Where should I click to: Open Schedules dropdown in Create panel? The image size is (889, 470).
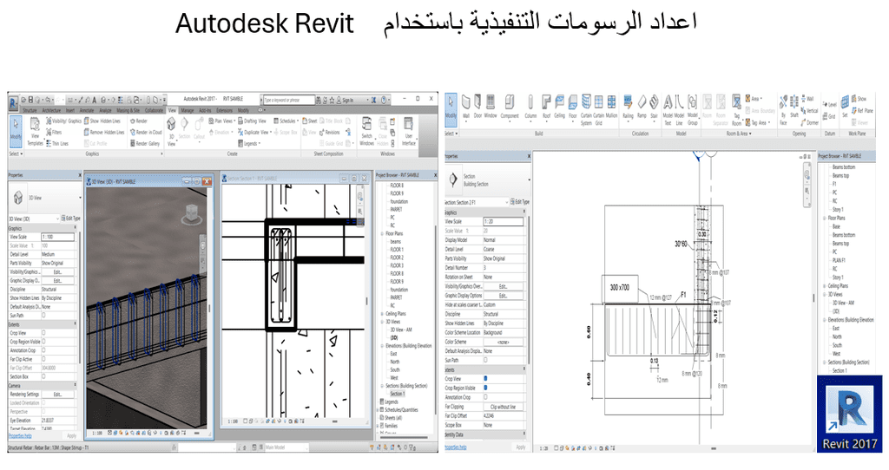286,121
